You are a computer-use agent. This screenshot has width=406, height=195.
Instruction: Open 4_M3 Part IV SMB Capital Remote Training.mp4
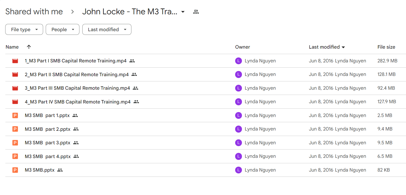coord(78,102)
